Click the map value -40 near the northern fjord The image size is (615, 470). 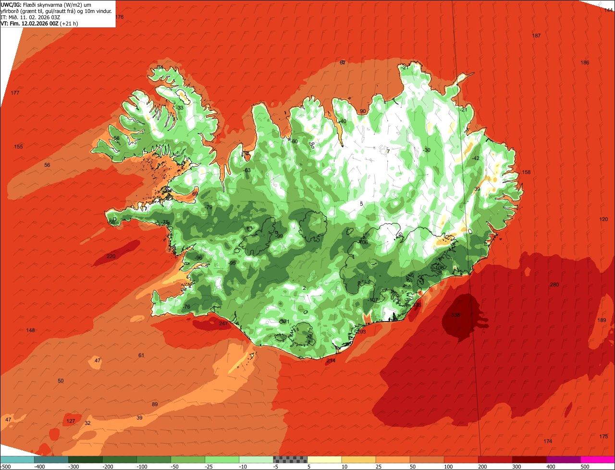click(x=343, y=121)
